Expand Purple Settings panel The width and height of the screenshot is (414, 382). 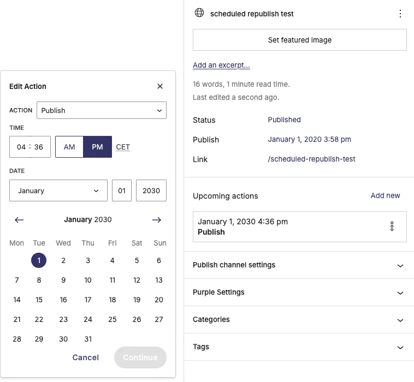coord(299,293)
